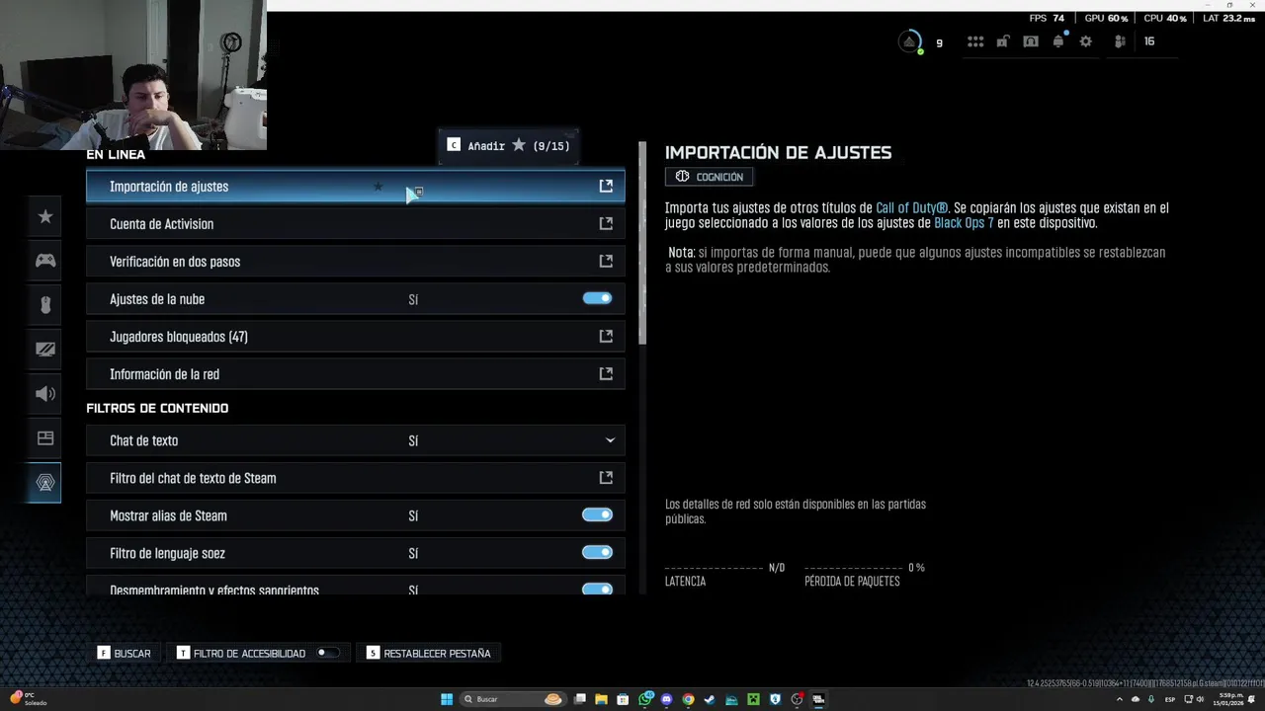Open Información de la red

(x=356, y=374)
